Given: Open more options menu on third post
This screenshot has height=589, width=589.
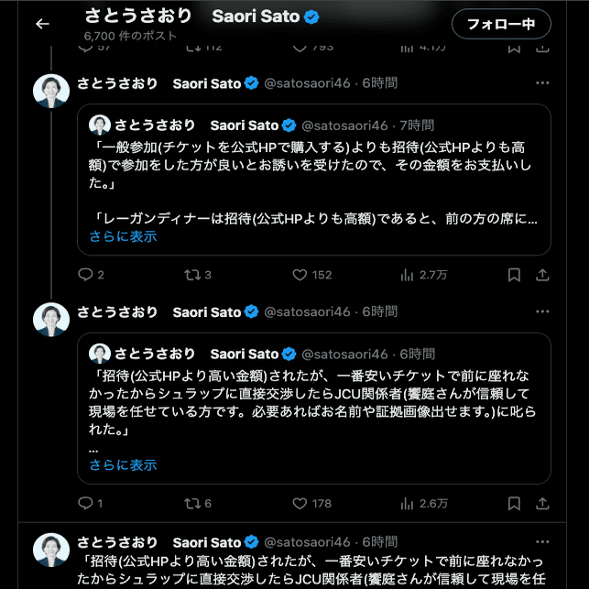Looking at the screenshot, I should click(x=542, y=540).
